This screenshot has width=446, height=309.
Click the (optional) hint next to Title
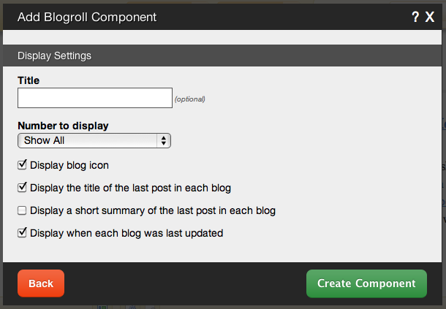point(189,99)
